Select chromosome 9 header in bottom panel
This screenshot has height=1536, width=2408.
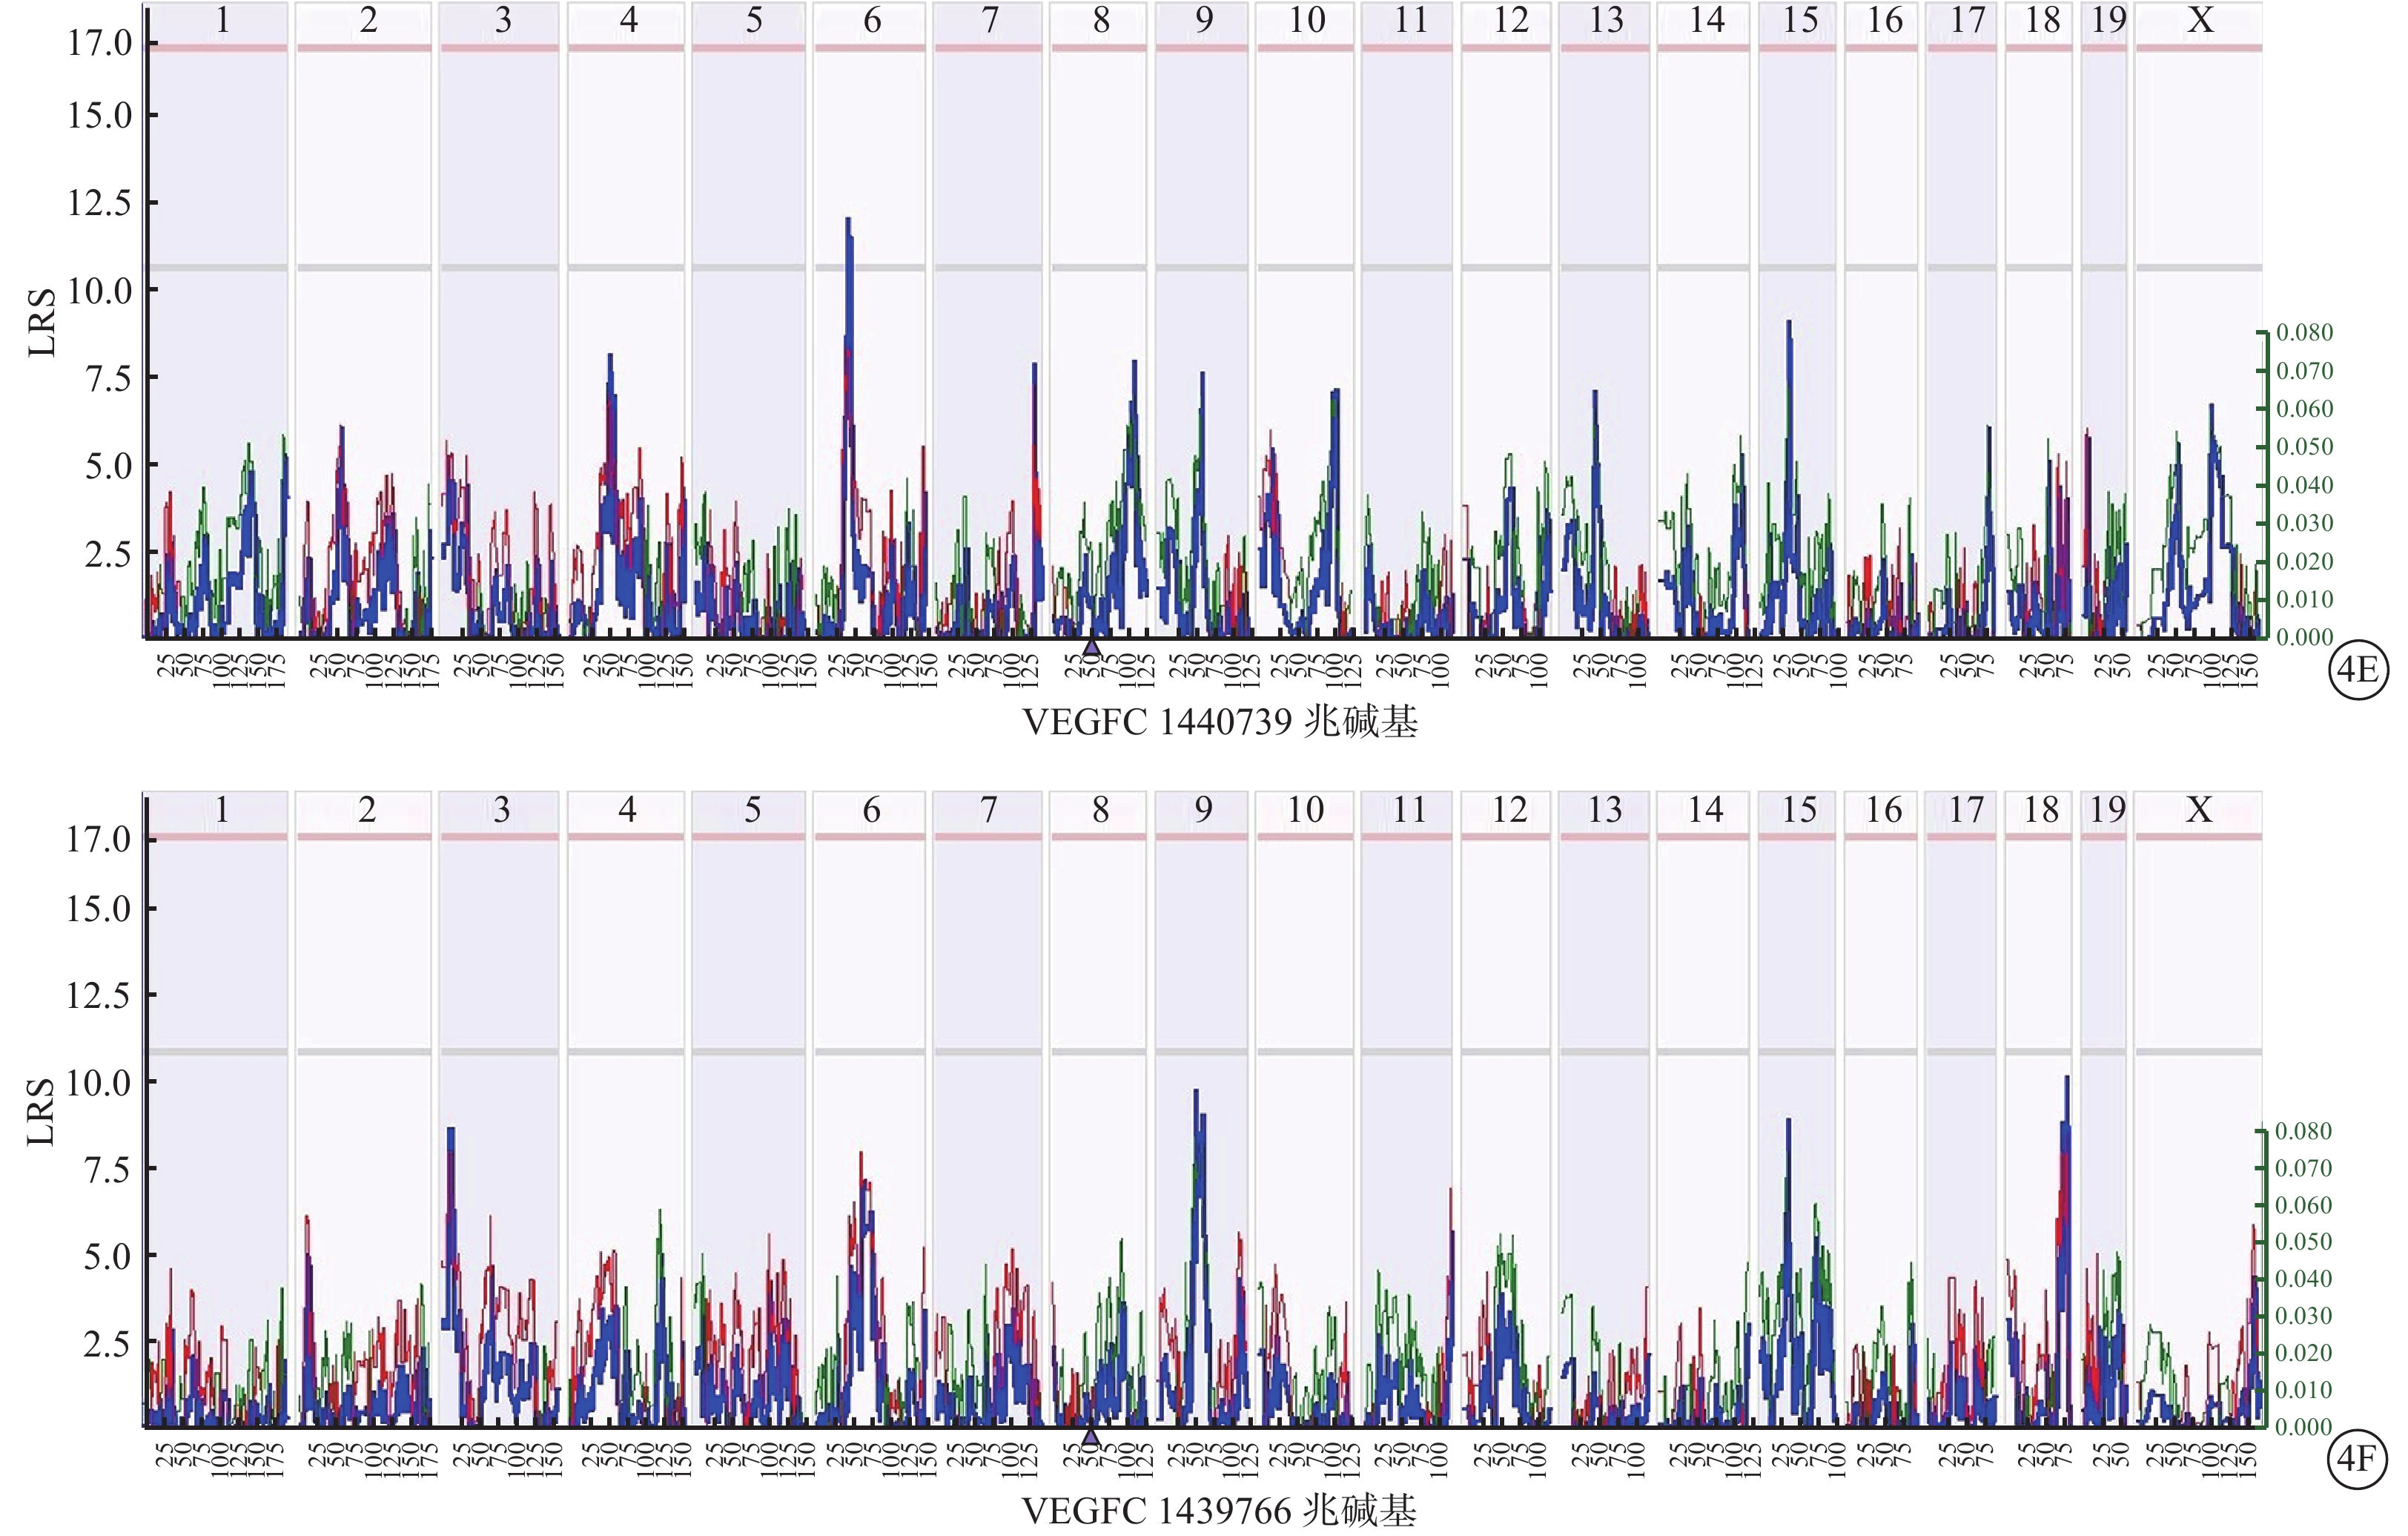[1203, 809]
